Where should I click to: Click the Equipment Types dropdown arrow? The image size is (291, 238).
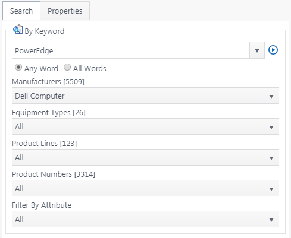tap(271, 127)
